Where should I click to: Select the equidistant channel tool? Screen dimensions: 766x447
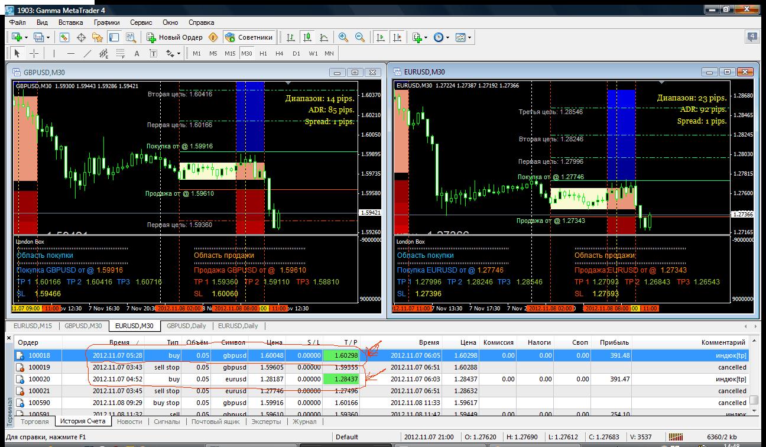(104, 53)
